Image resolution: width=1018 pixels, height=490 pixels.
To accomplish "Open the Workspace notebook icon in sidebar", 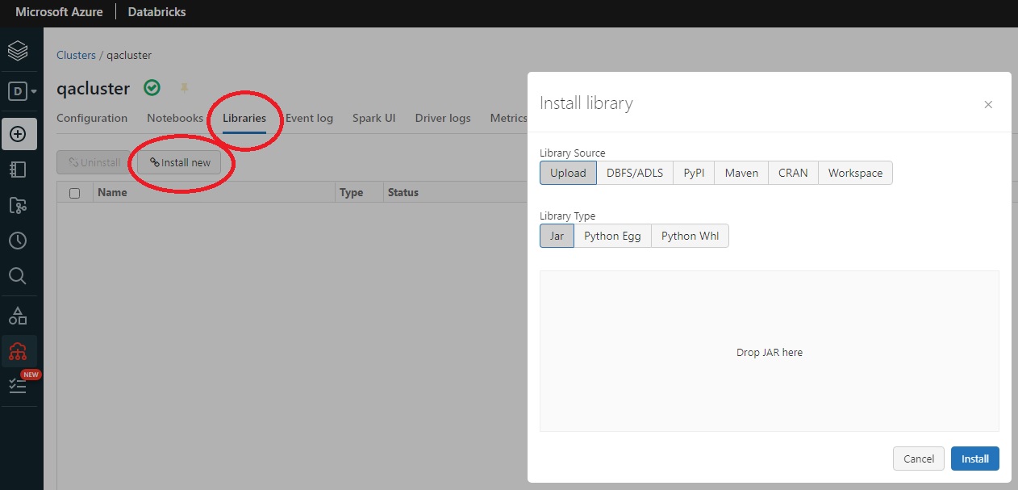I will (18, 170).
